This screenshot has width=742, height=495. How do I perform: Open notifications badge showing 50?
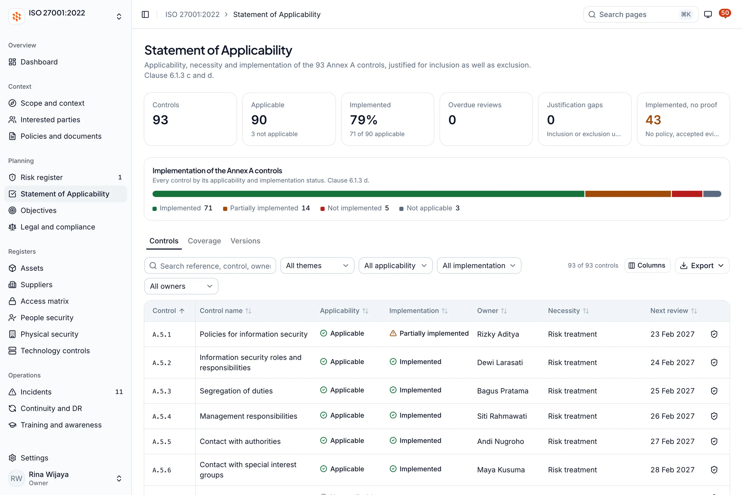pyautogui.click(x=725, y=14)
